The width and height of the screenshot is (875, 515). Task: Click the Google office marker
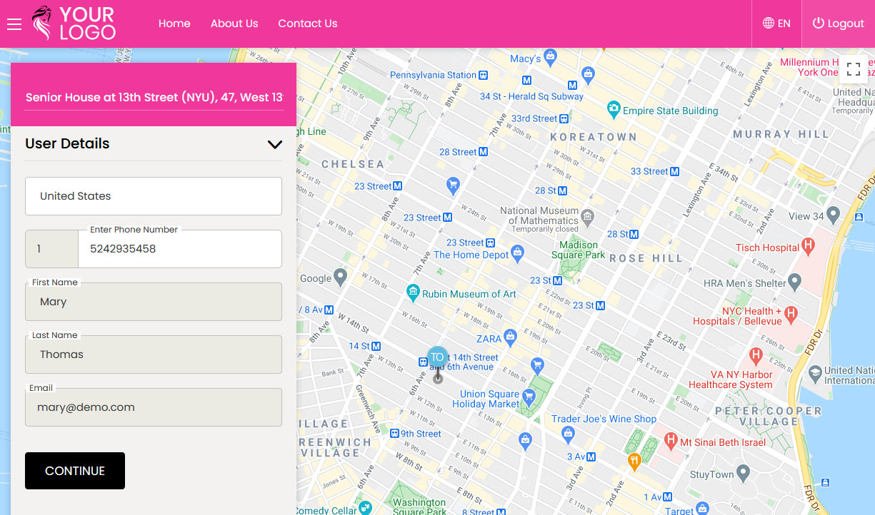[x=341, y=277]
